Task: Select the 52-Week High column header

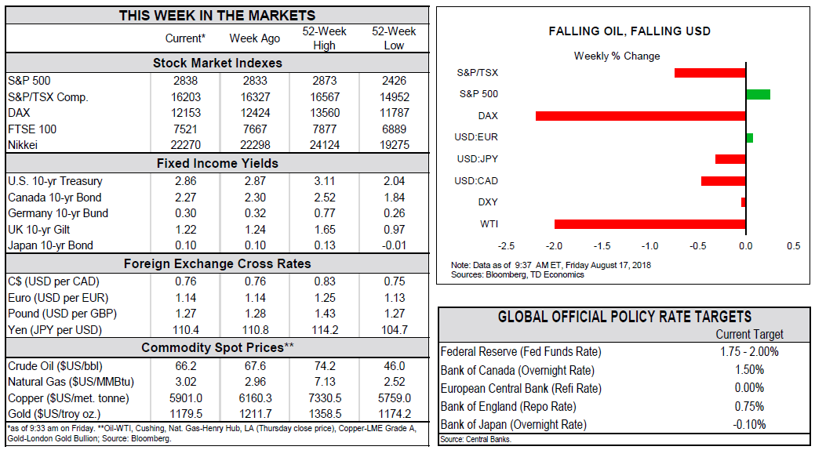Action: 324,38
